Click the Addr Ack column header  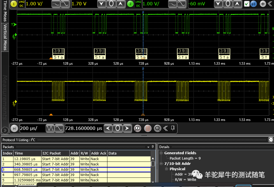(x=98, y=153)
